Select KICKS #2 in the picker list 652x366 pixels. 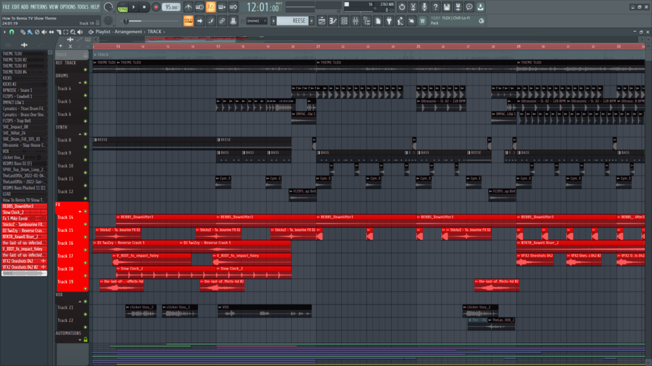(x=24, y=84)
